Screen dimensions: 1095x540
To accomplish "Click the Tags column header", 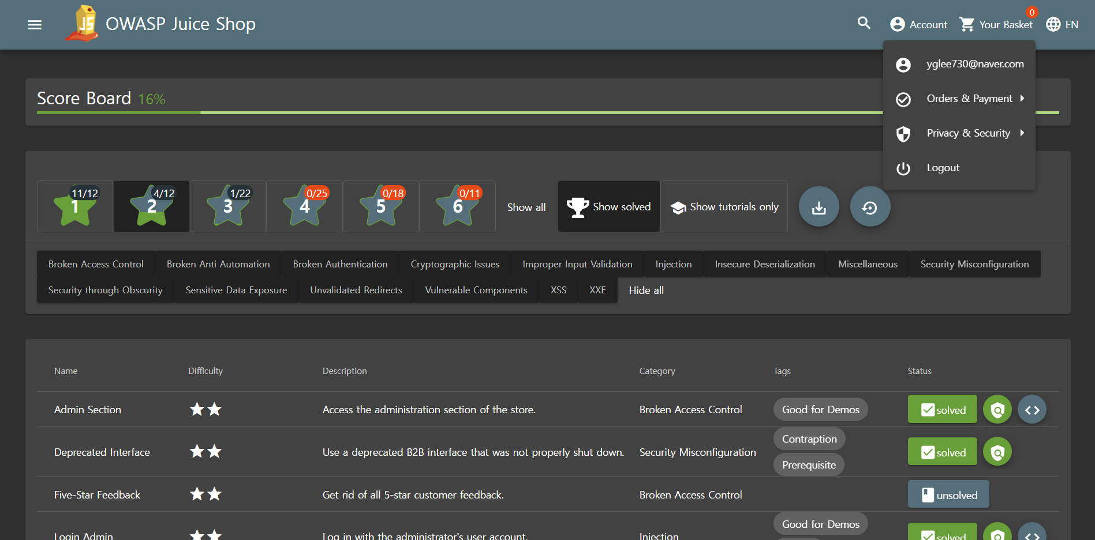I will (x=782, y=371).
